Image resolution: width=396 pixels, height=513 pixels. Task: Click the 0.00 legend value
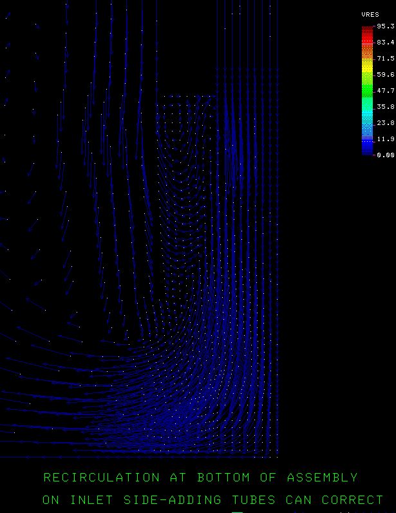click(x=386, y=155)
